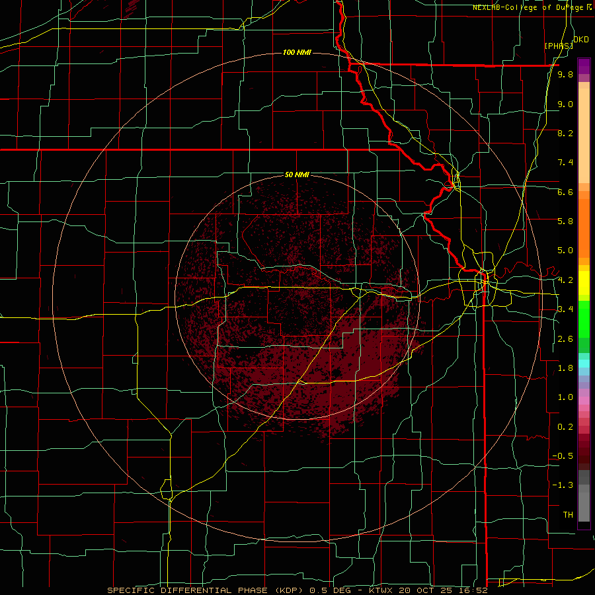Click the 2.6 value on the color scale
Image resolution: width=595 pixels, height=595 pixels.
565,339
